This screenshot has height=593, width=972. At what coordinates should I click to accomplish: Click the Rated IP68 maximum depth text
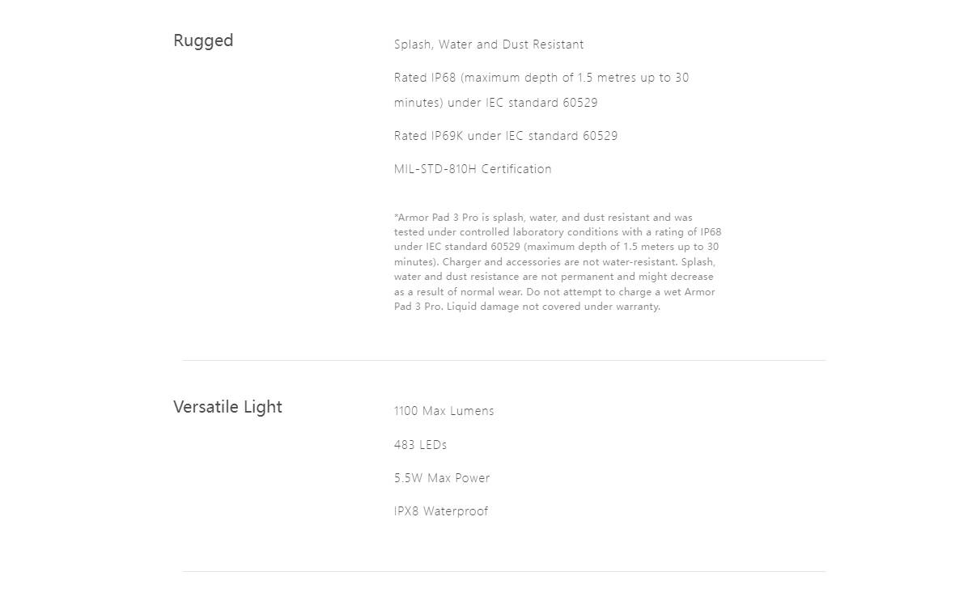point(541,78)
